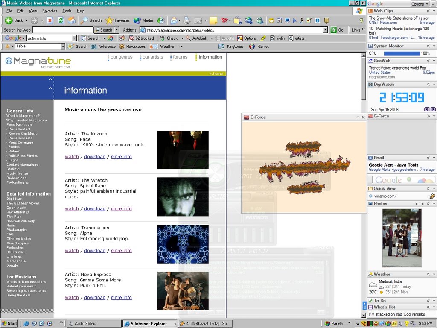This screenshot has height=328, width=437.
Task: Click the Web Clips panel icon
Action: 370,11
